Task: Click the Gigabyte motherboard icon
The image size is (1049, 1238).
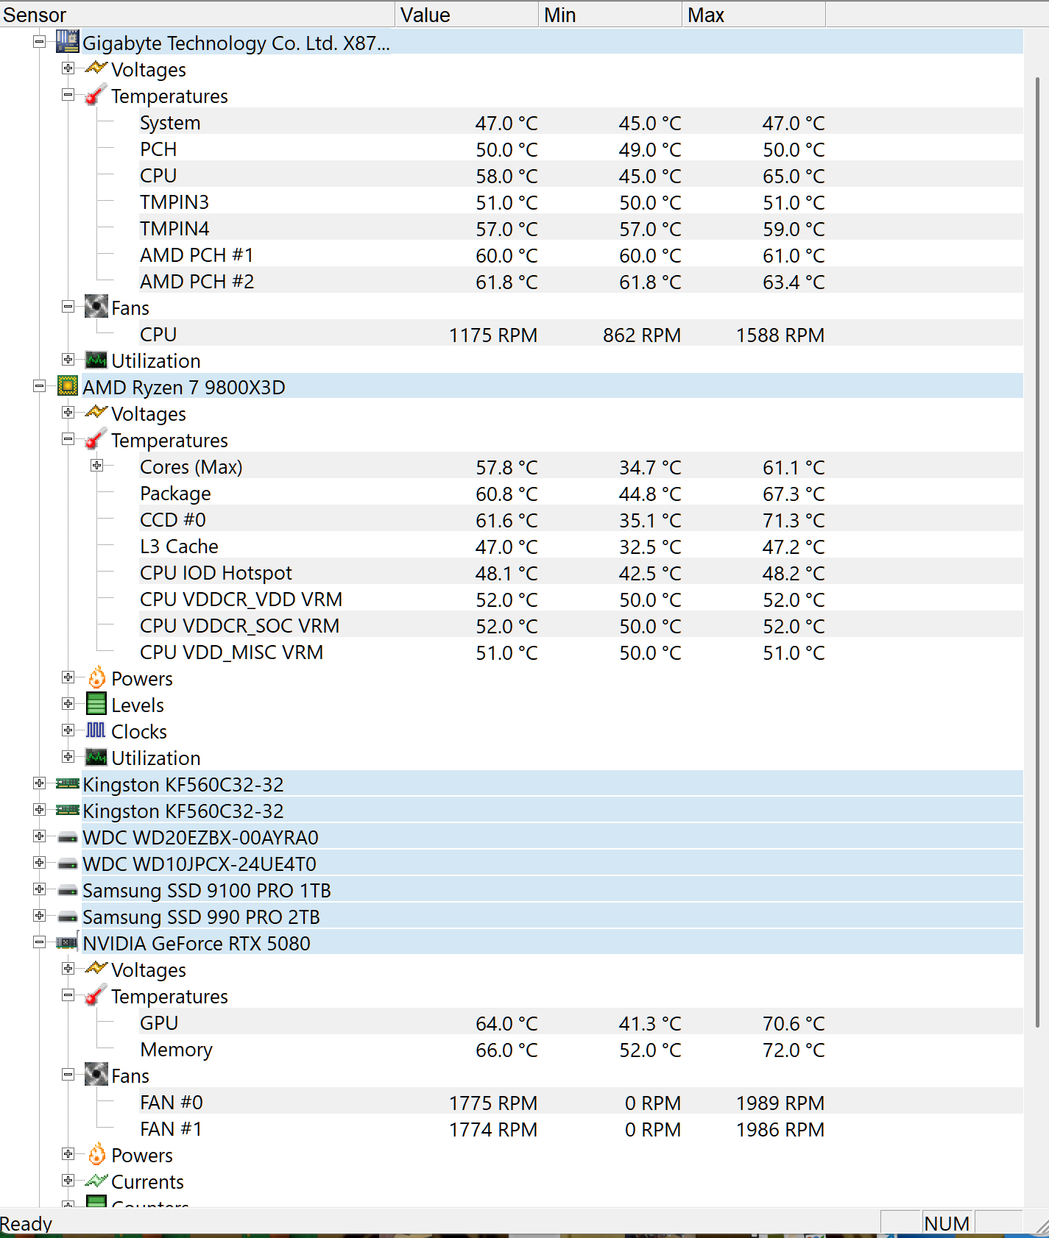Action: [68, 42]
